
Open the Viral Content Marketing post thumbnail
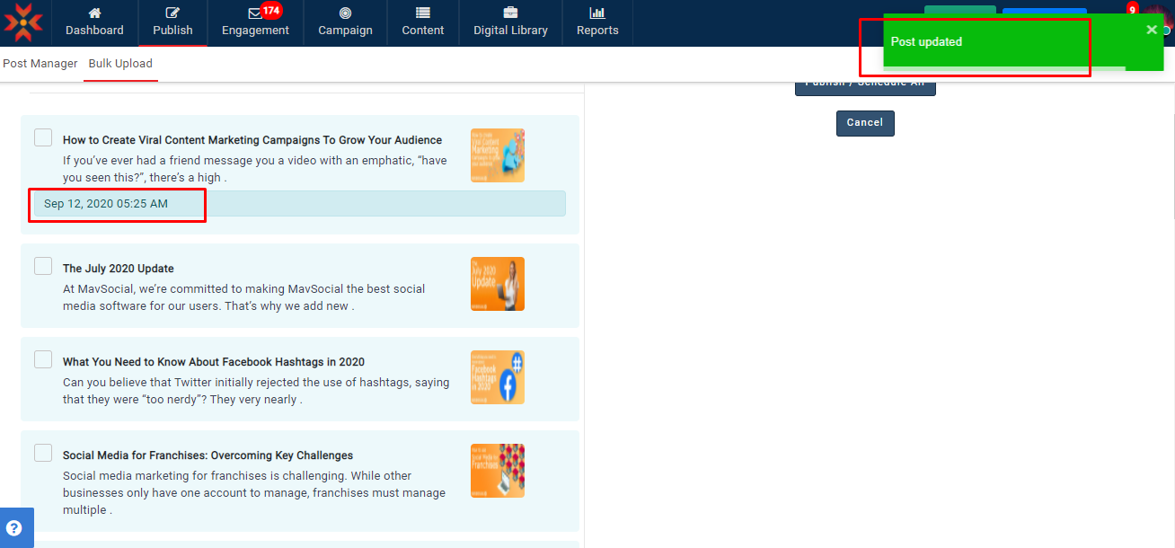coord(497,155)
